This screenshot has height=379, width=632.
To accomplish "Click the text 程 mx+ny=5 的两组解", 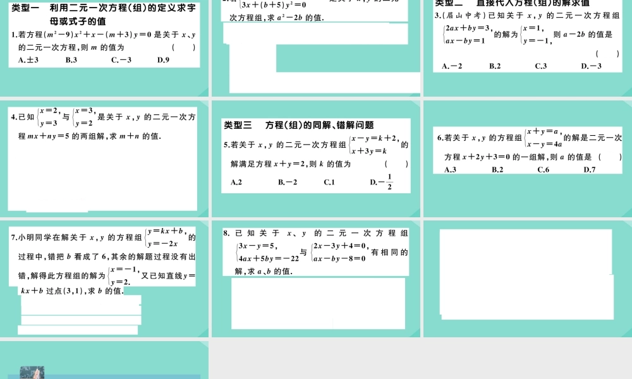I will (x=61, y=136).
